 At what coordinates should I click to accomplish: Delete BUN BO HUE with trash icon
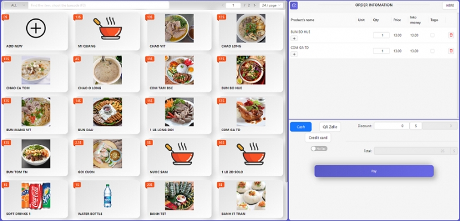pos(451,35)
